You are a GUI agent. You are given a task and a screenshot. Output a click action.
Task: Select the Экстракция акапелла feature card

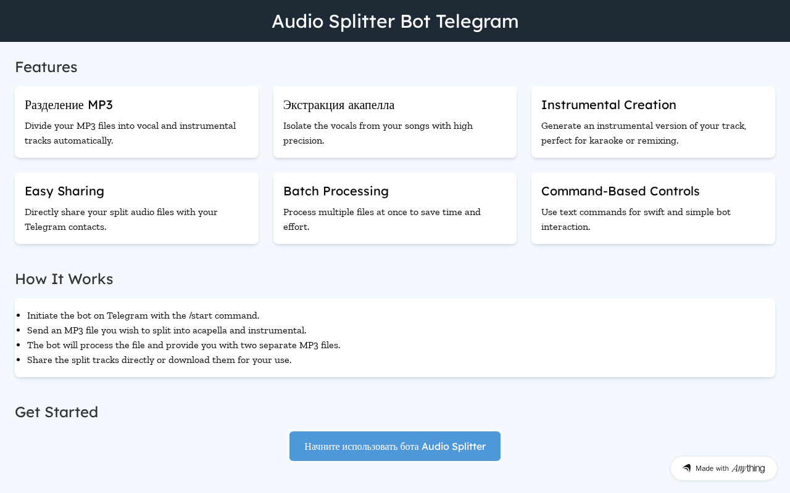[x=395, y=122]
